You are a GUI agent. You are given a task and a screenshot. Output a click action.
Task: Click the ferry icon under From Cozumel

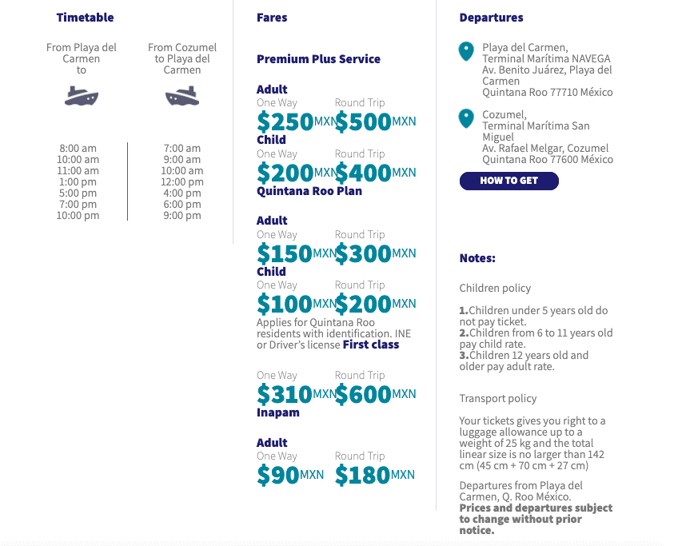click(182, 97)
